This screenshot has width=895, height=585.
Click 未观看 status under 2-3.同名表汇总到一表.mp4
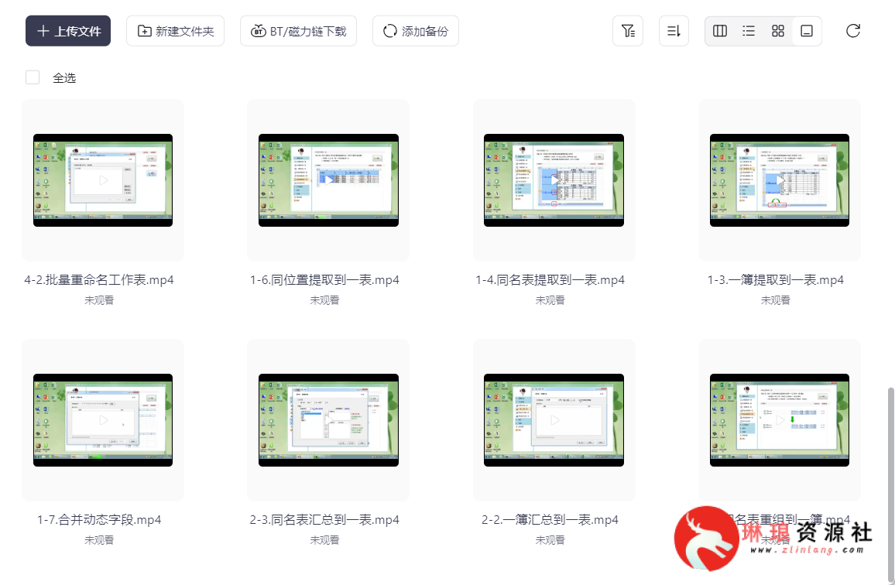click(324, 540)
